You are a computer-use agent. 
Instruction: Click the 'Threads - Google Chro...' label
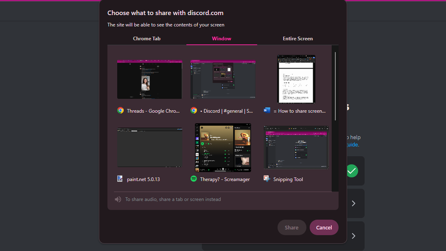tap(153, 111)
